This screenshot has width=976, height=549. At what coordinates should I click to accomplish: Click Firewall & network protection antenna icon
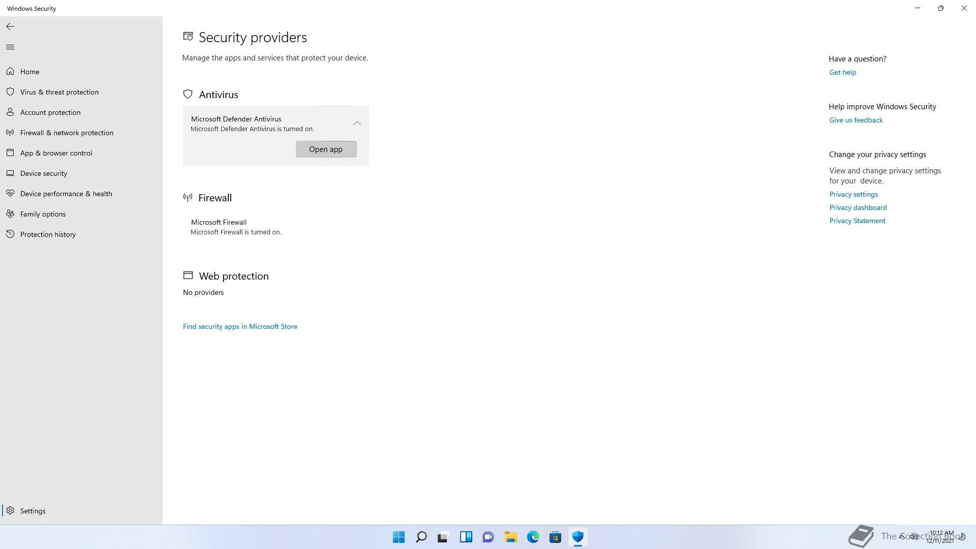tap(10, 132)
